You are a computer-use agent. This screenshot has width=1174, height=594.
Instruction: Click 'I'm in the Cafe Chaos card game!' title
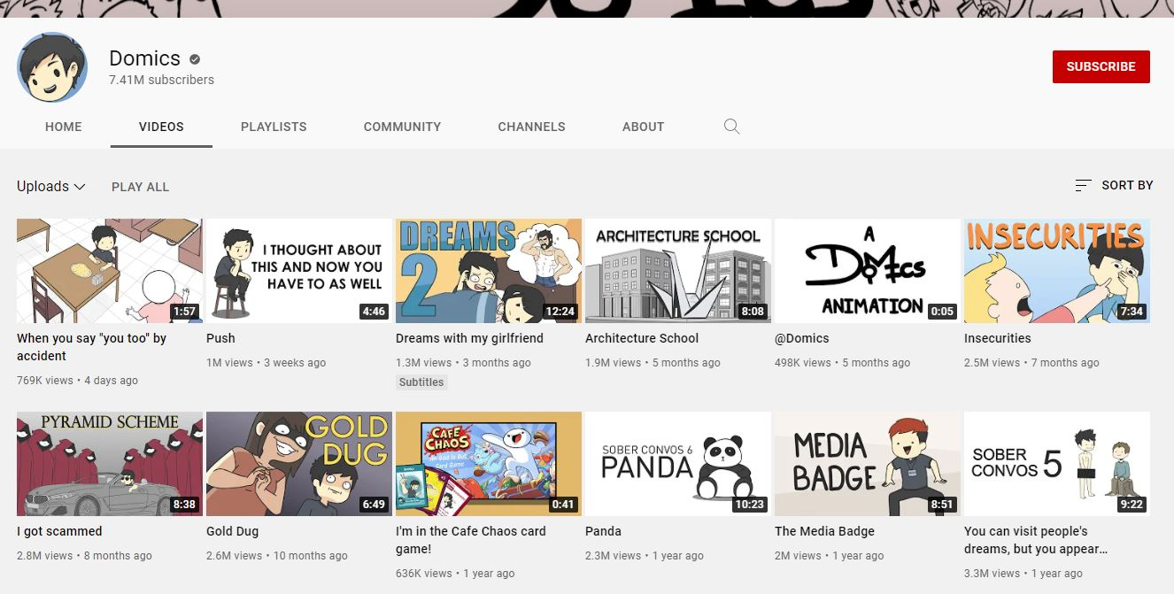pos(471,540)
